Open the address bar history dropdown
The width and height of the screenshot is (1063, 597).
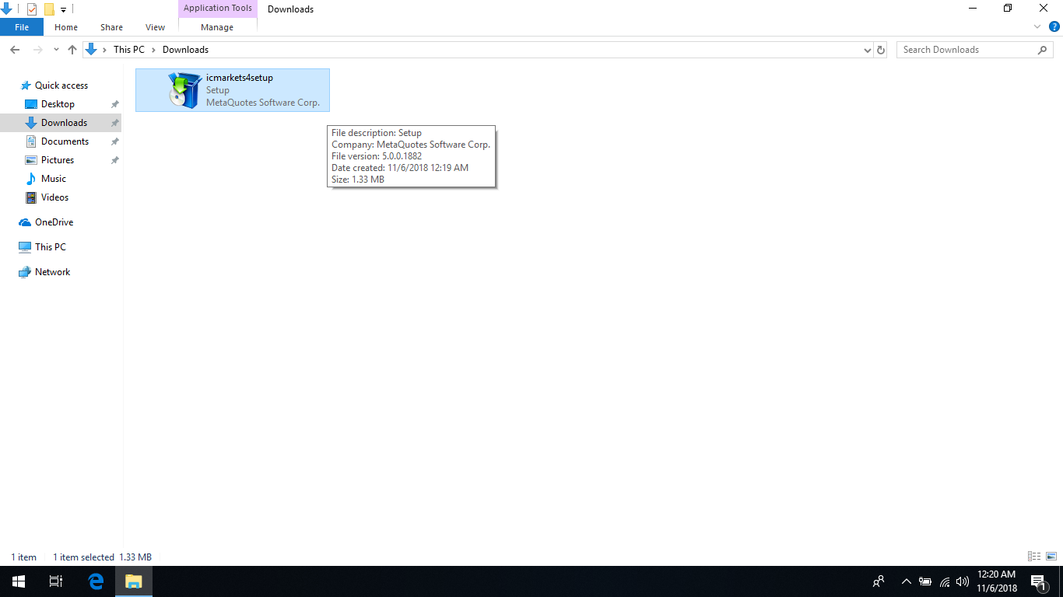tap(868, 50)
